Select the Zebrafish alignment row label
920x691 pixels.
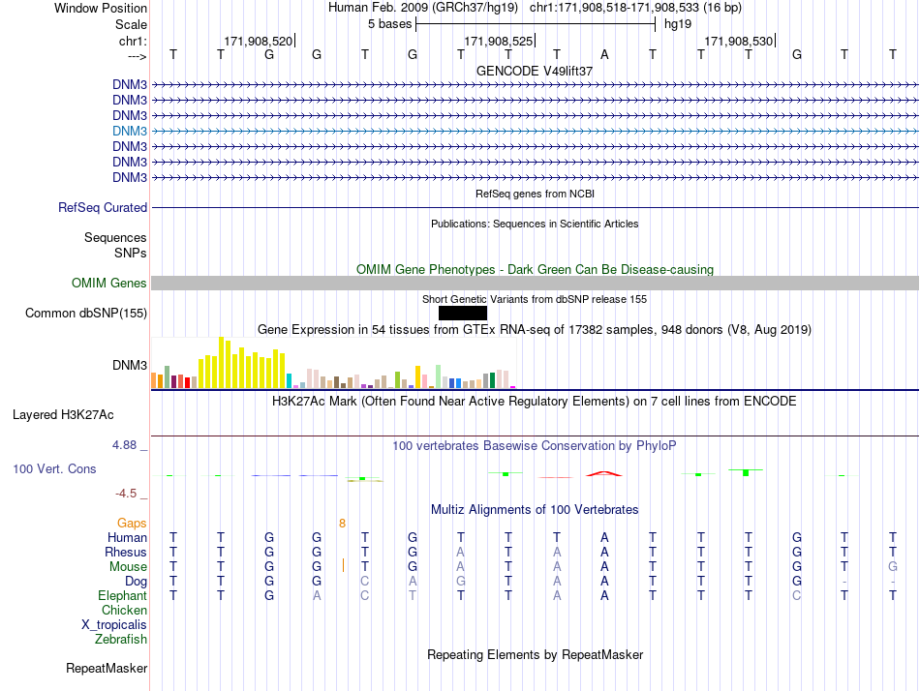click(x=121, y=640)
